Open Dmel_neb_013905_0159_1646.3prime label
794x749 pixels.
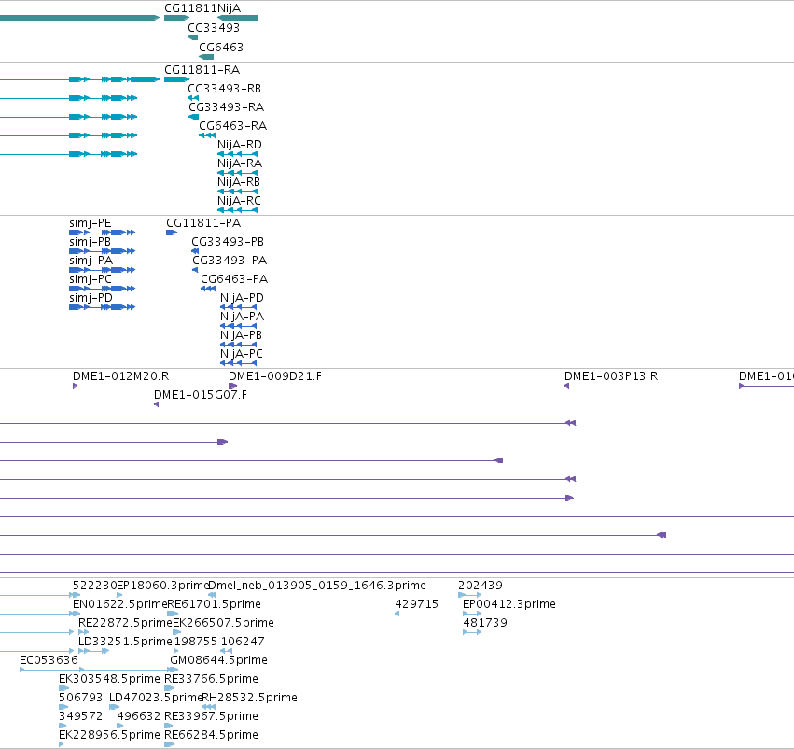317,586
